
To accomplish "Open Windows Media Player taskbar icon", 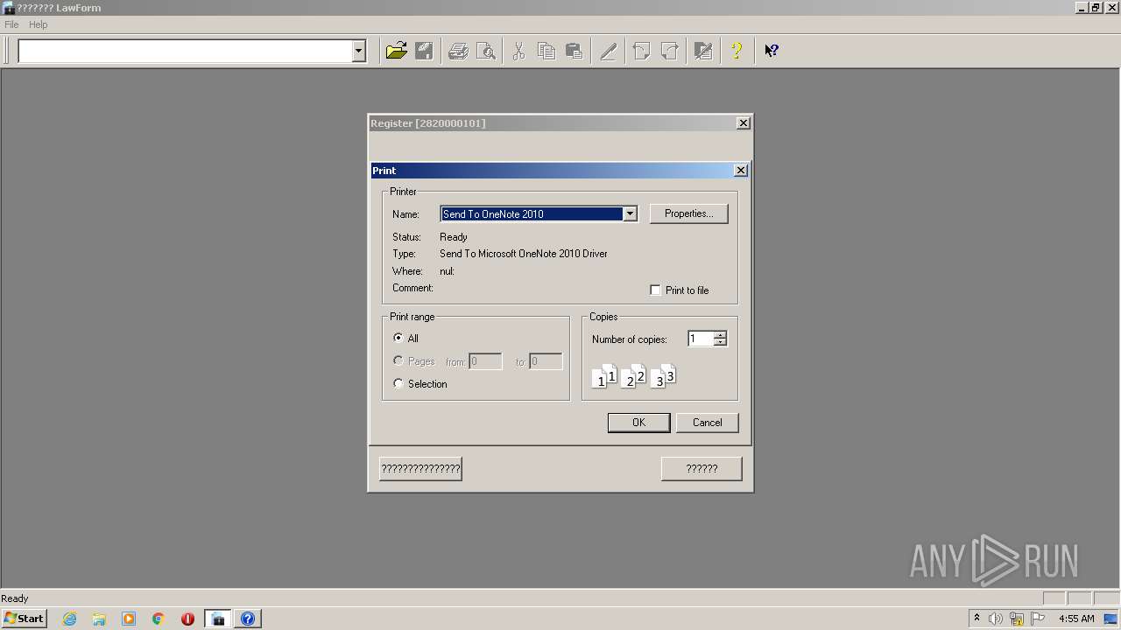I will pyautogui.click(x=129, y=619).
